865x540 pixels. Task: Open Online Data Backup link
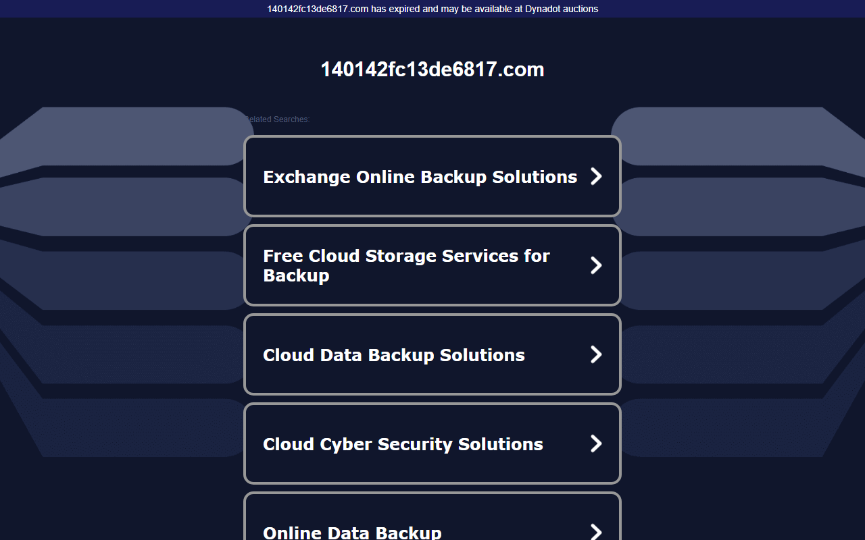click(x=432, y=516)
